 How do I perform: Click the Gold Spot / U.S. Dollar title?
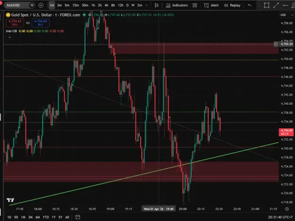click(45, 15)
